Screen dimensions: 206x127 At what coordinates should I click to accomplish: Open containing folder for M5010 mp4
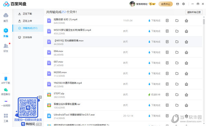(177, 31)
